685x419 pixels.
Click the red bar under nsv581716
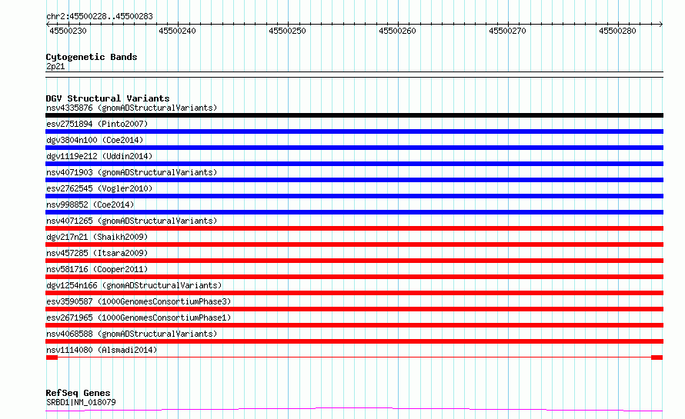[x=354, y=277]
